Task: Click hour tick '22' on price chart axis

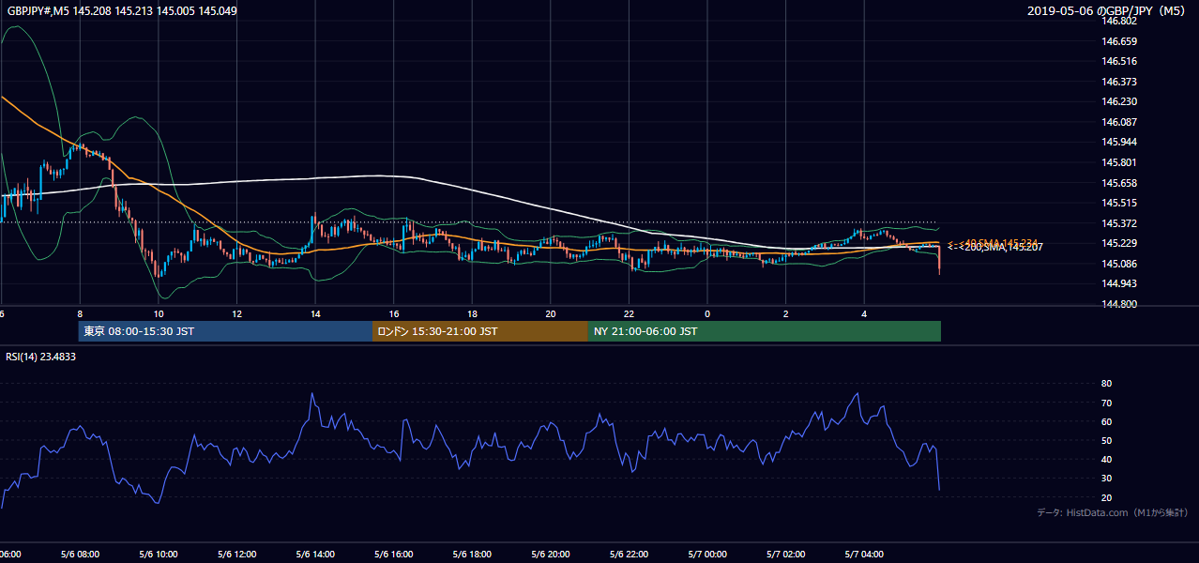Action: tap(630, 313)
